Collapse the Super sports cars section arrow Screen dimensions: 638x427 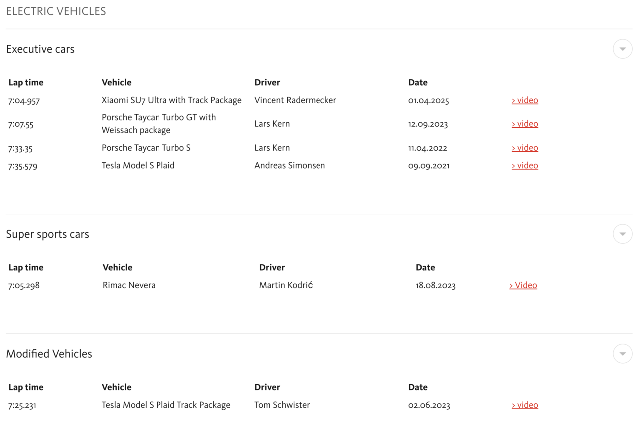click(x=623, y=234)
